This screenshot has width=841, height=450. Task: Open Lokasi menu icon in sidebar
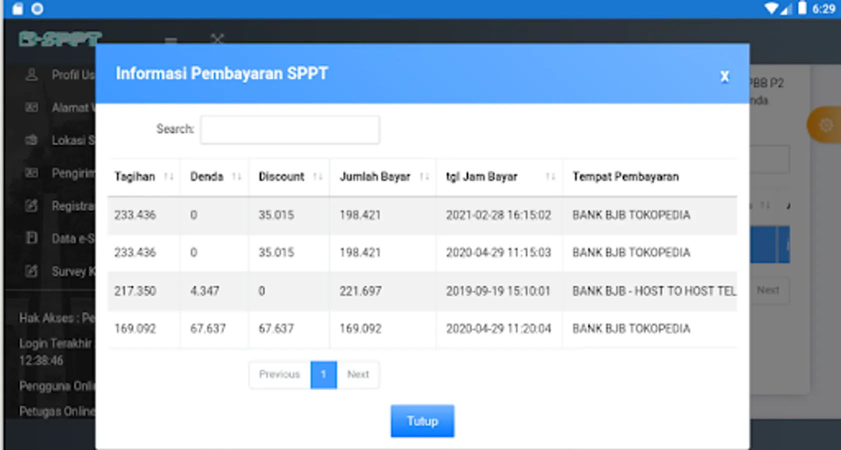[31, 140]
